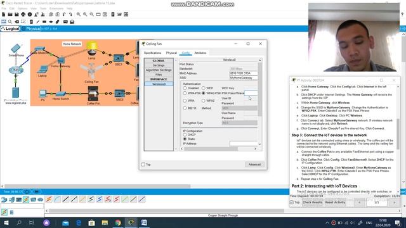Click the Zoom Out magnifier icon
The height and width of the screenshot is (228, 406).
point(91,15)
